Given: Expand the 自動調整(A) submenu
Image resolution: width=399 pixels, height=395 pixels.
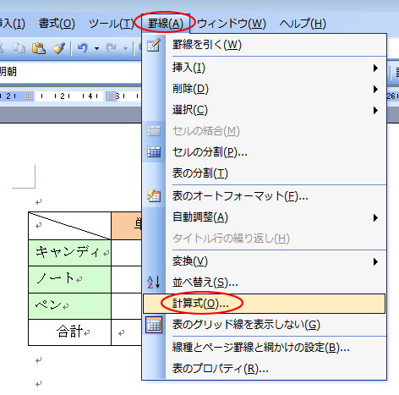Looking at the screenshot, I should [265, 217].
